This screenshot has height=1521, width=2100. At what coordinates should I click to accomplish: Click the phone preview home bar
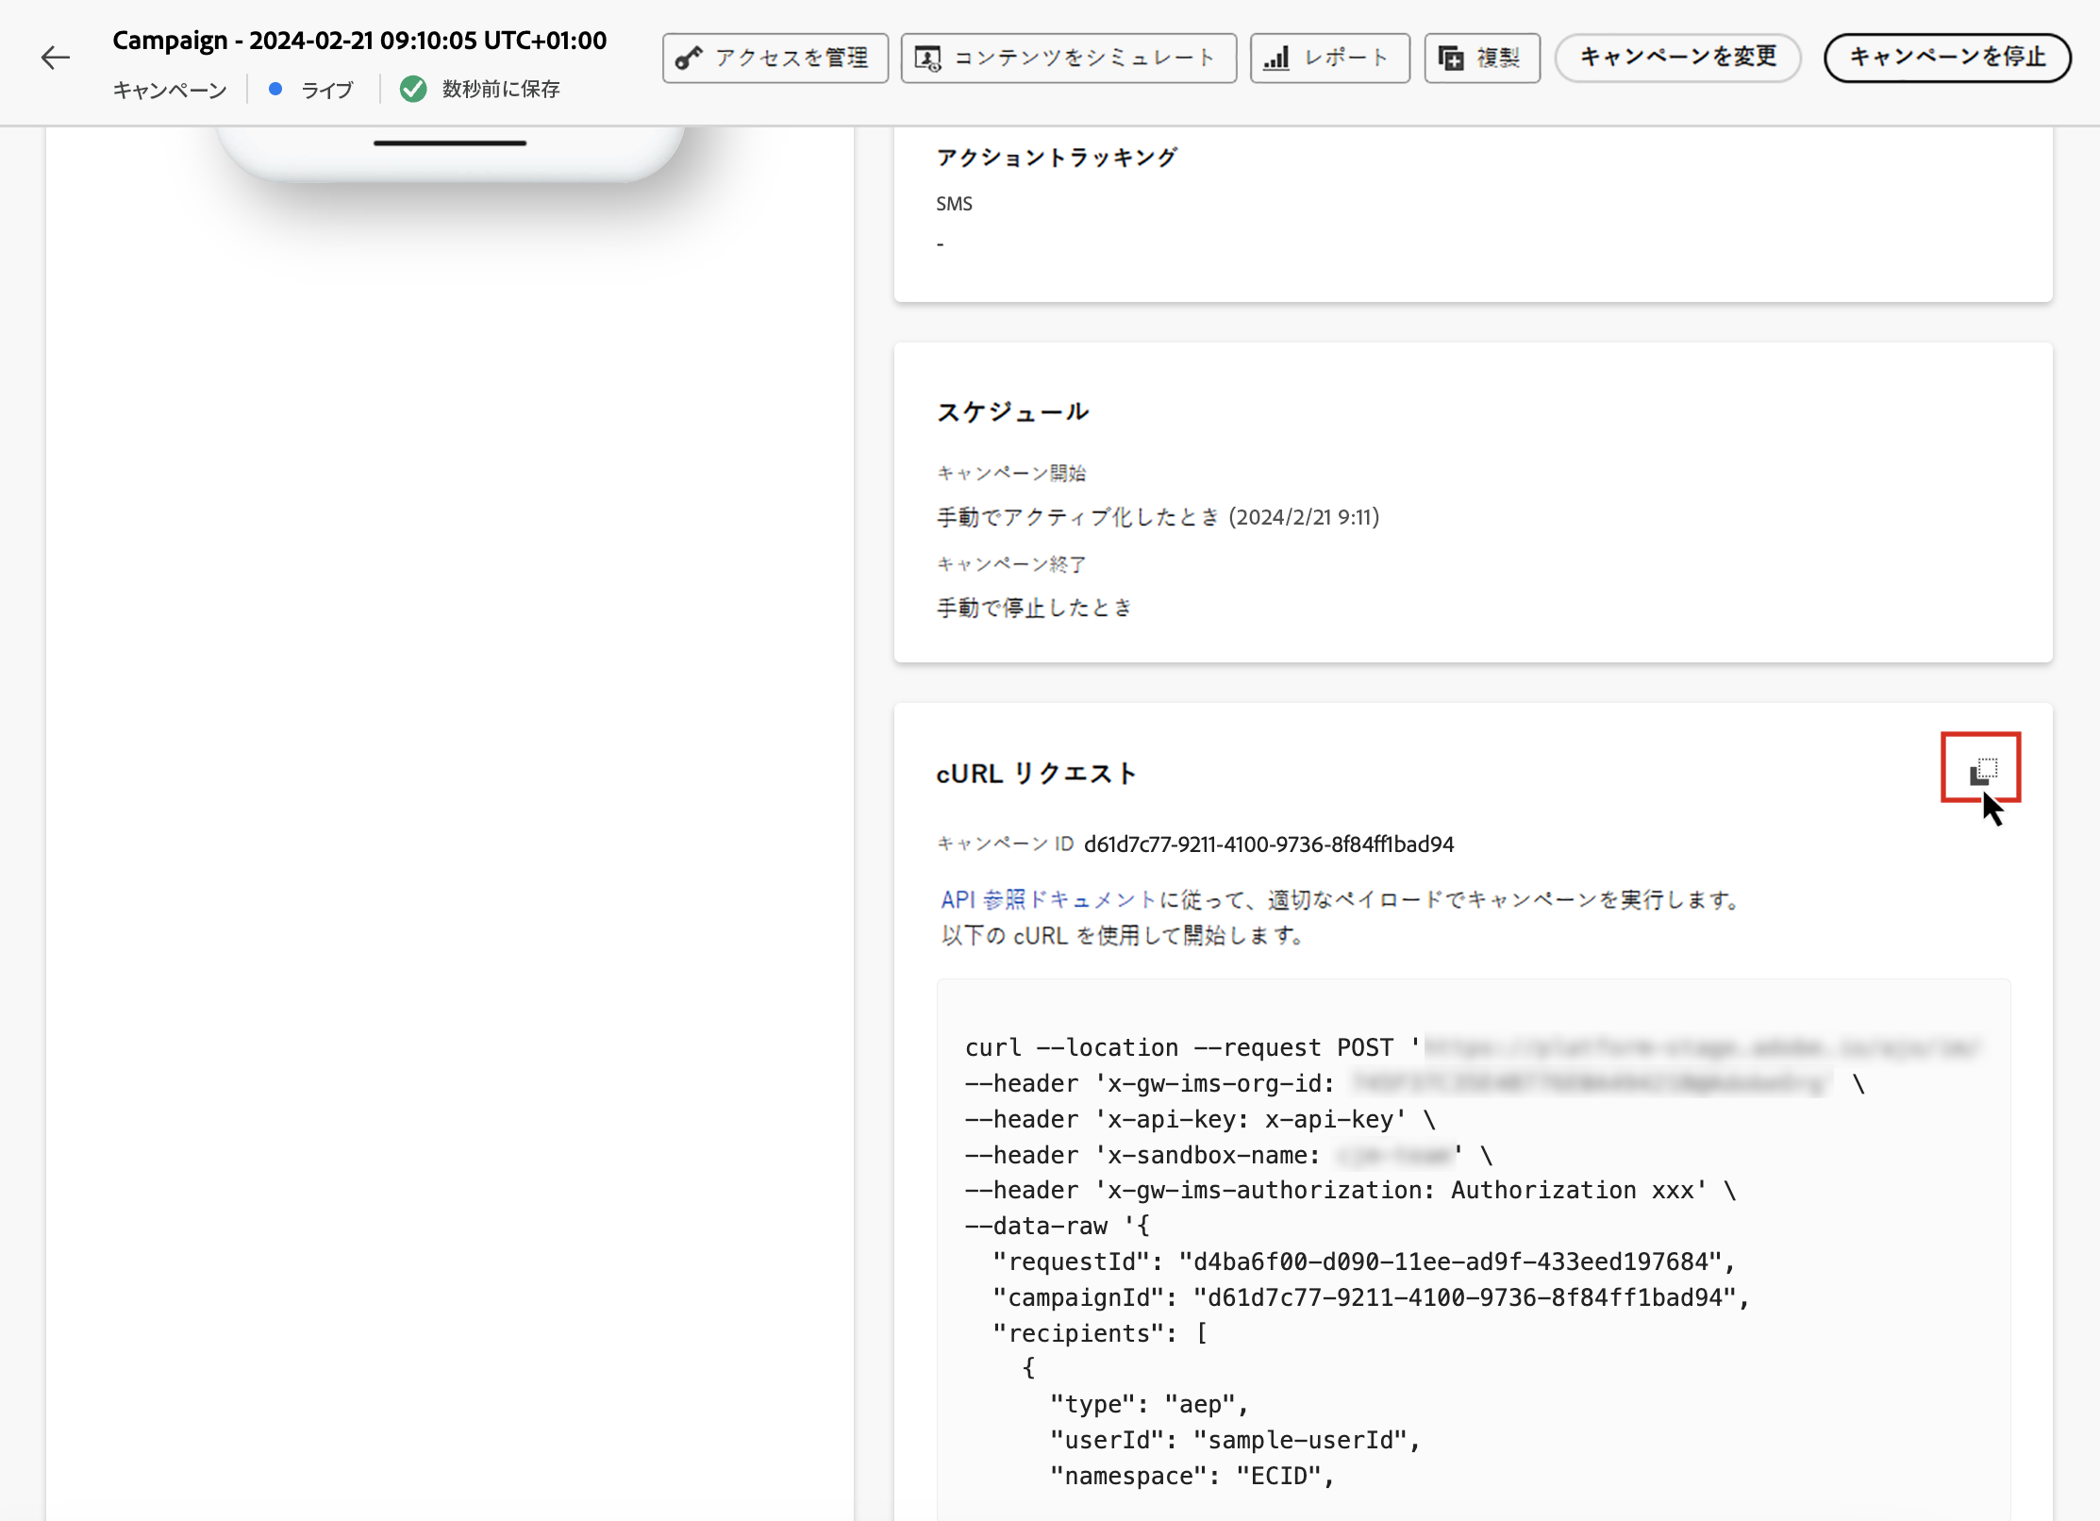(x=450, y=143)
